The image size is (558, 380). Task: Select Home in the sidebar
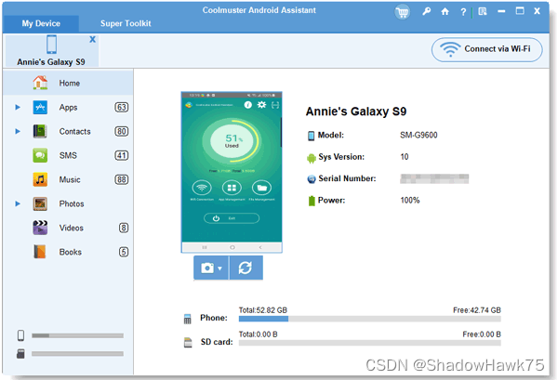pyautogui.click(x=68, y=83)
